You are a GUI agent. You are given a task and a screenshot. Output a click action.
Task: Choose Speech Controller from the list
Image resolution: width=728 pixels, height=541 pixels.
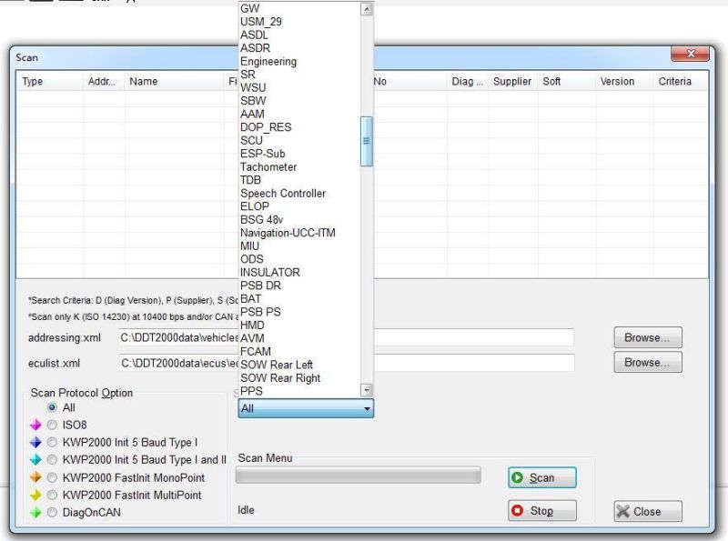click(299, 194)
